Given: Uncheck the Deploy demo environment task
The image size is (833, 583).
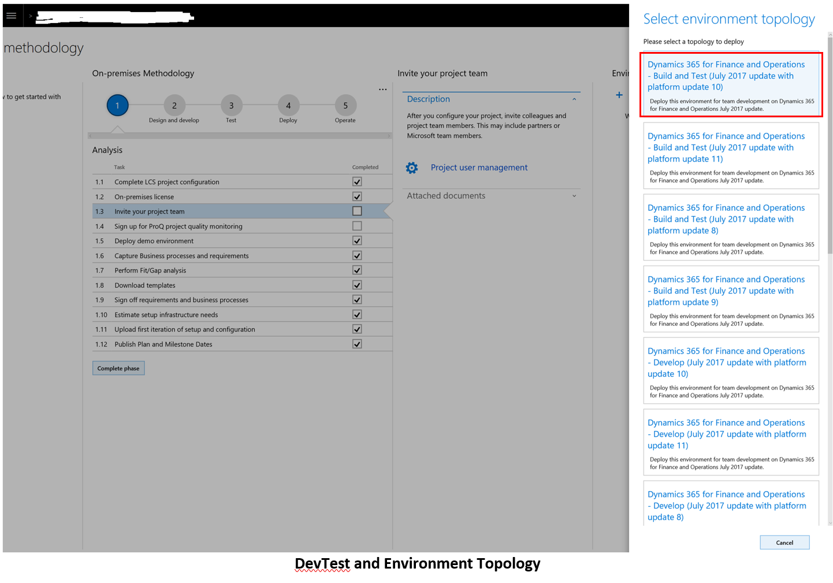Looking at the screenshot, I should coord(357,240).
